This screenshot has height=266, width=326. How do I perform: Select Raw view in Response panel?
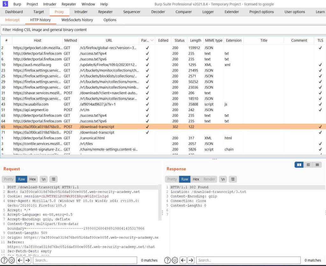point(185,179)
